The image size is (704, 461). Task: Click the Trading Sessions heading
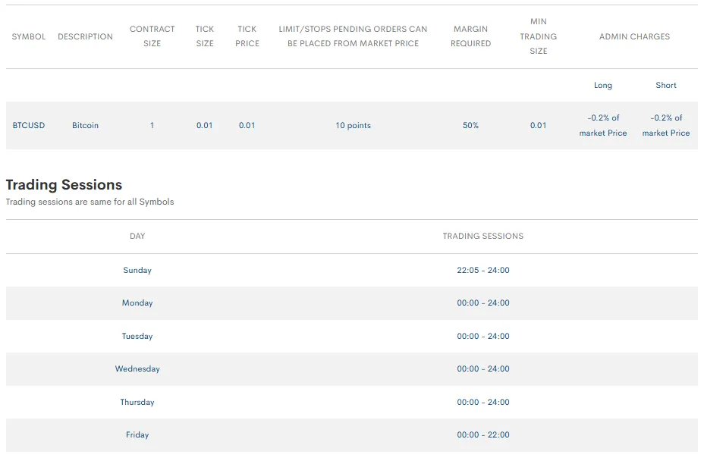coord(64,185)
